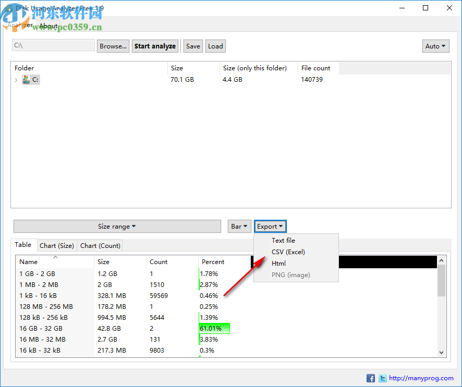Image resolution: width=462 pixels, height=387 pixels.
Task: Open the About menu
Action: tap(48, 25)
